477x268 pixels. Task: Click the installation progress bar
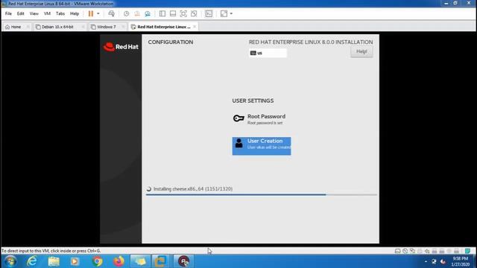262,194
